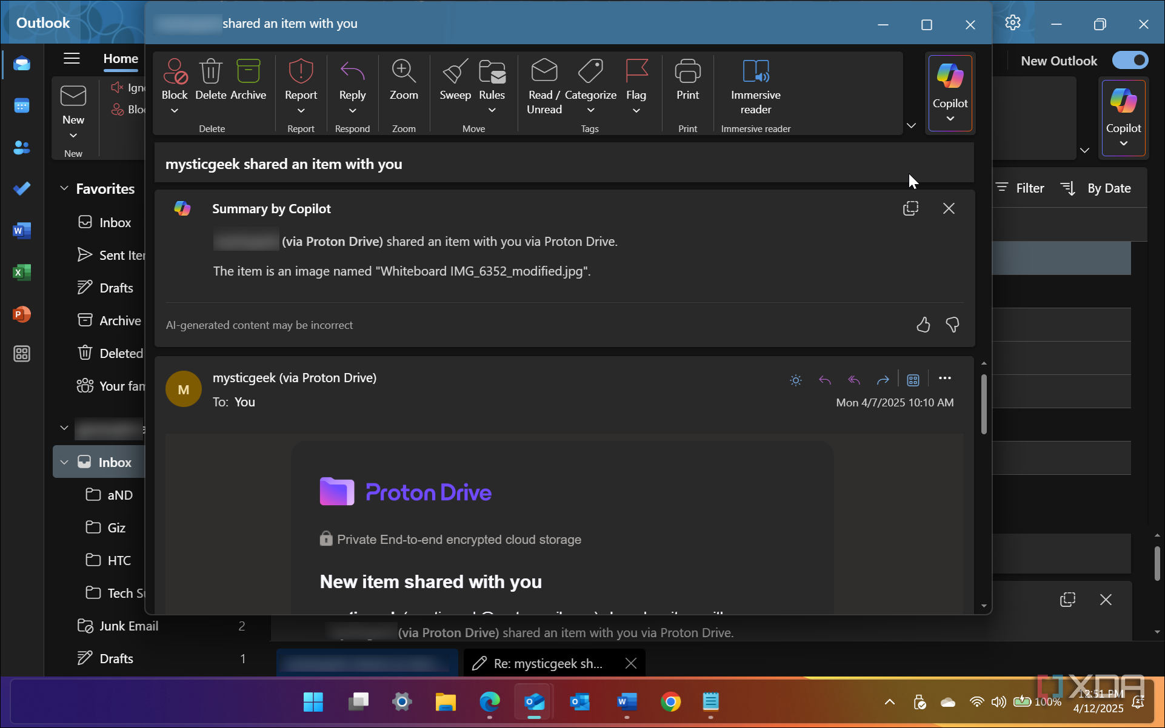Give thumbs down to Copilot summary
This screenshot has height=728, width=1165.
952,325
